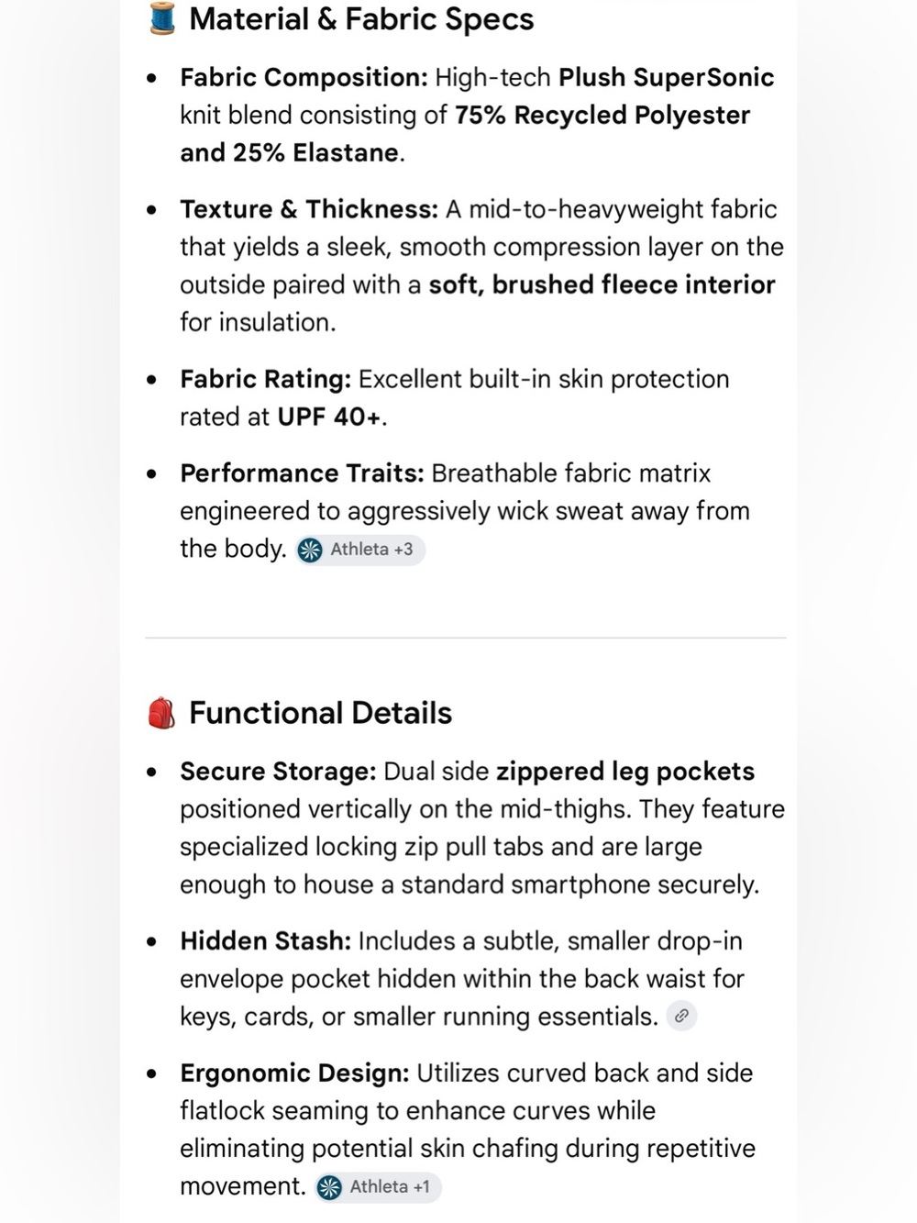
Task: Open the Athleta +3 source chip
Action: [360, 550]
